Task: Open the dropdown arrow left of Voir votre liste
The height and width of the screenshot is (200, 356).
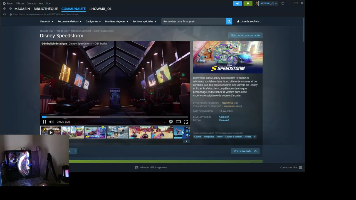Action: tap(75, 151)
